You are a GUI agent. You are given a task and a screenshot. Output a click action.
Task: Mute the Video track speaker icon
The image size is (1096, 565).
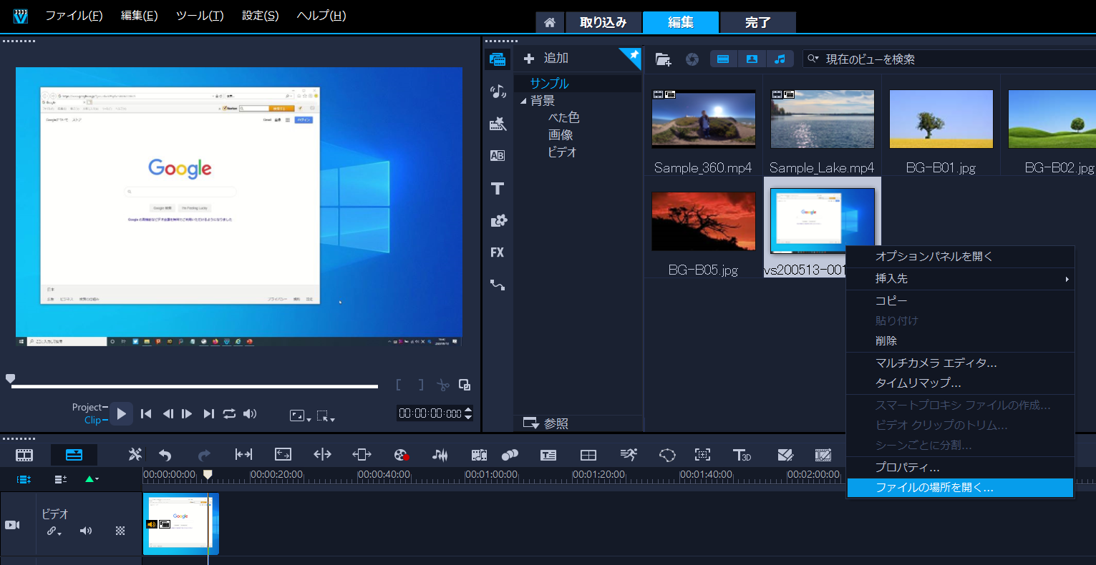[86, 531]
